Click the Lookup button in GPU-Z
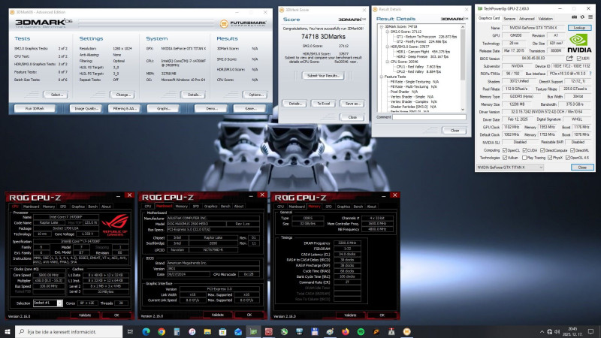Image resolution: width=601 pixels, height=338 pixels. (579, 28)
